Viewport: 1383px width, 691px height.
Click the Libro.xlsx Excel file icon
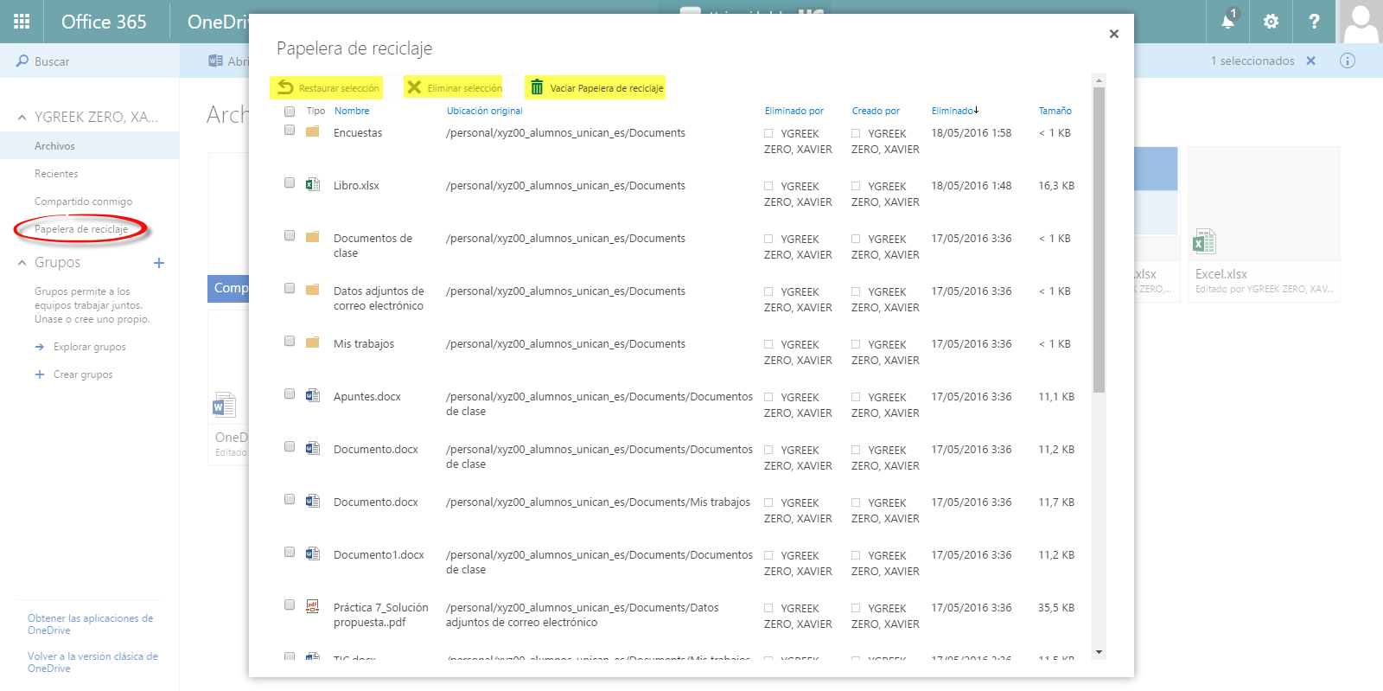(x=313, y=184)
